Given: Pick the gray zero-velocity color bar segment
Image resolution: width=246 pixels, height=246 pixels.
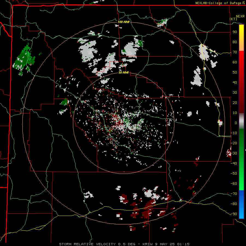Looking at the screenshot, I should click(x=241, y=121).
